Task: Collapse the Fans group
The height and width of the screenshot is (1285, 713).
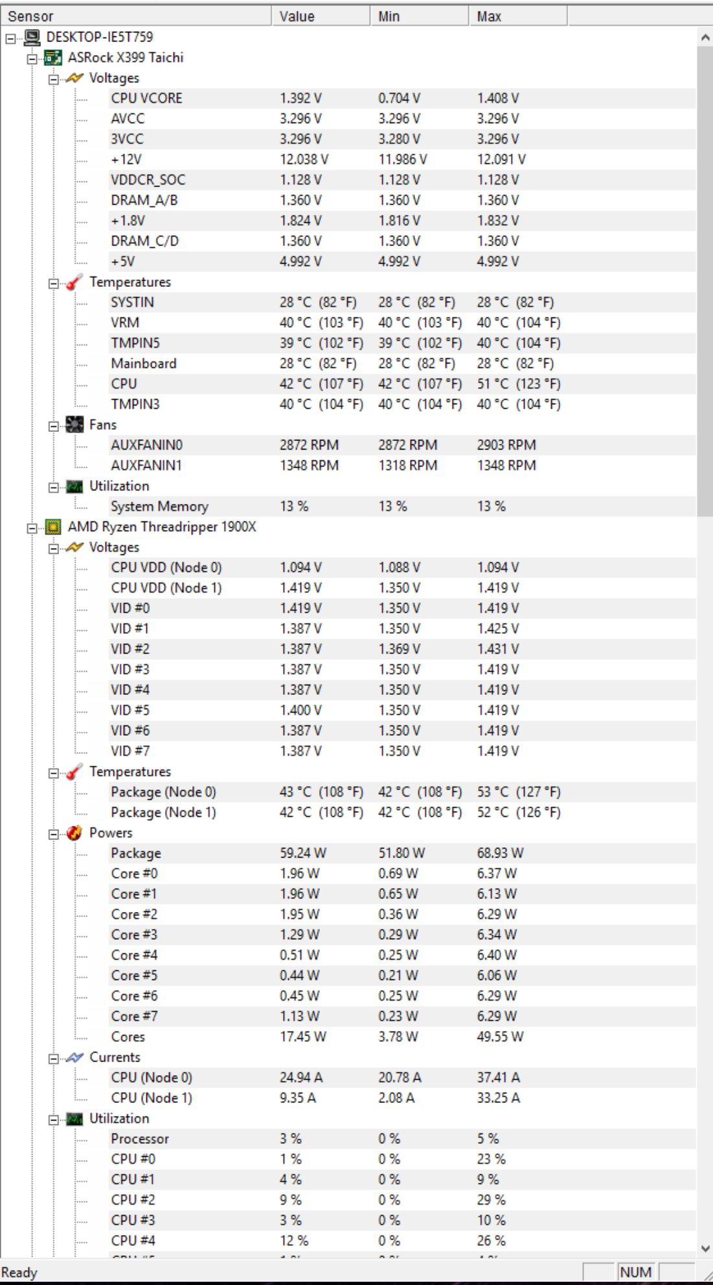Action: pyautogui.click(x=53, y=426)
